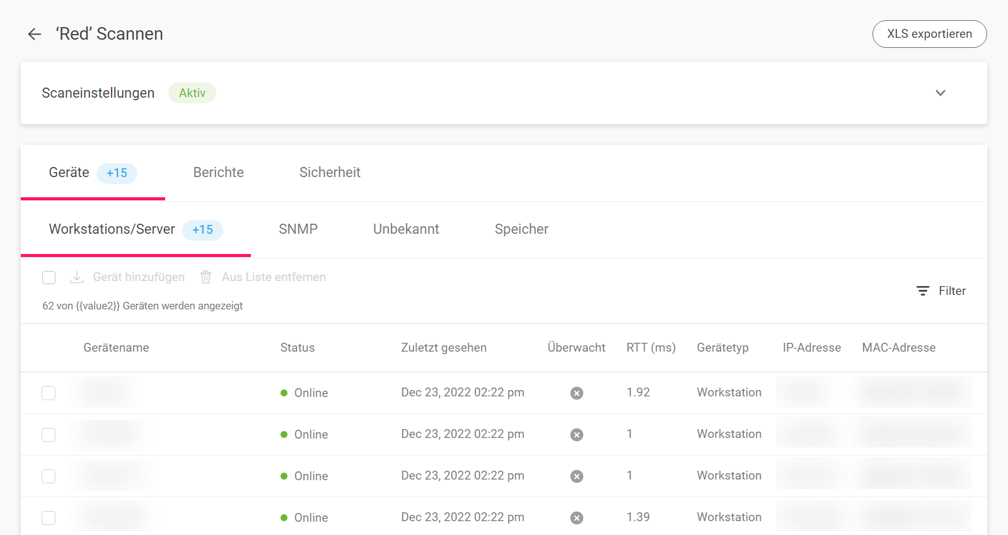The height and width of the screenshot is (535, 1008).
Task: Tick the select-all checkbox above the table
Action: pyautogui.click(x=49, y=277)
